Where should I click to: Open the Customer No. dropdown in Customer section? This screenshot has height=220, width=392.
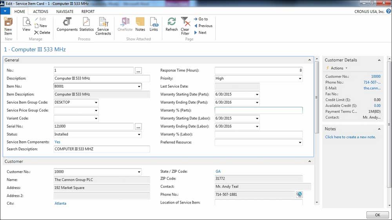click(139, 172)
